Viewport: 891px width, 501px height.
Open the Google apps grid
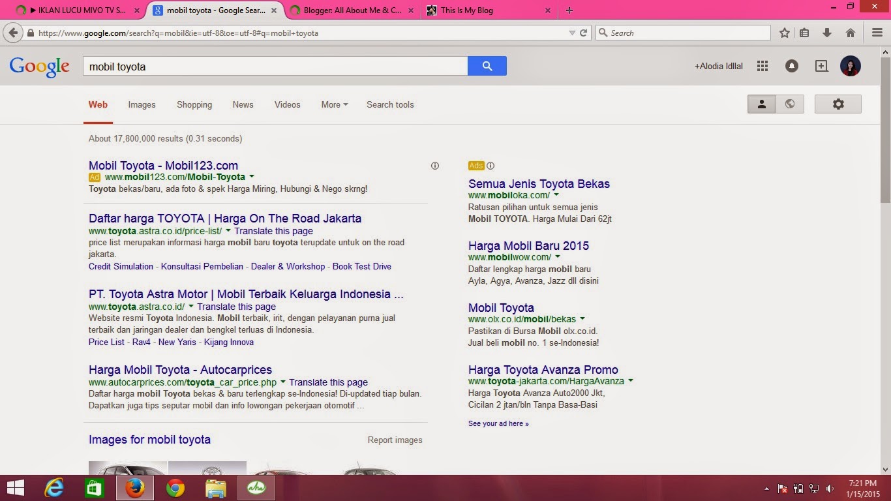click(x=762, y=66)
